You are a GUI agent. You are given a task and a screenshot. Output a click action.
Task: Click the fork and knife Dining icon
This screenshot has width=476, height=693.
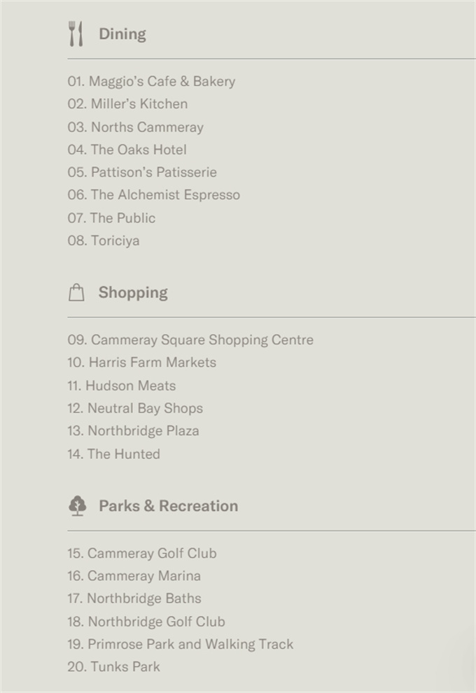click(x=76, y=34)
